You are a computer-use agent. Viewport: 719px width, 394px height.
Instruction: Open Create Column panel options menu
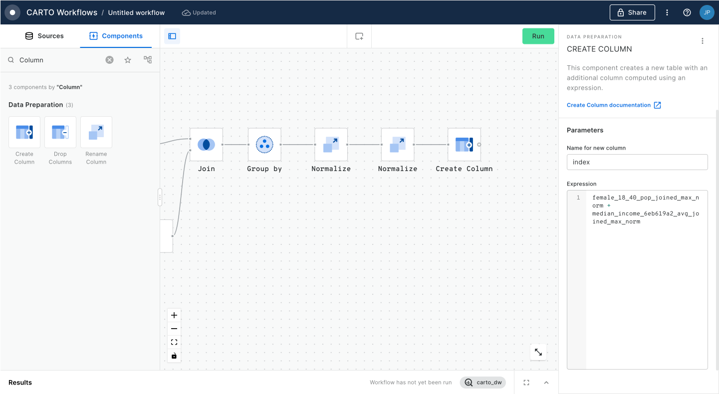(x=703, y=41)
